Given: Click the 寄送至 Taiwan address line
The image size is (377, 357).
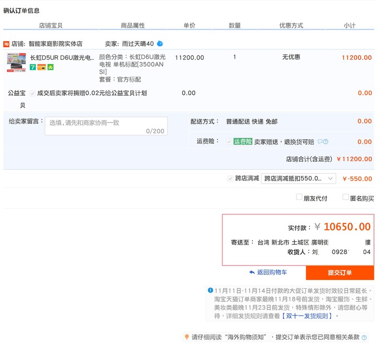Looking at the screenshot, I should coord(301,242).
